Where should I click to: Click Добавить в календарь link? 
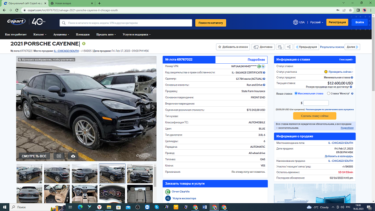point(339,156)
